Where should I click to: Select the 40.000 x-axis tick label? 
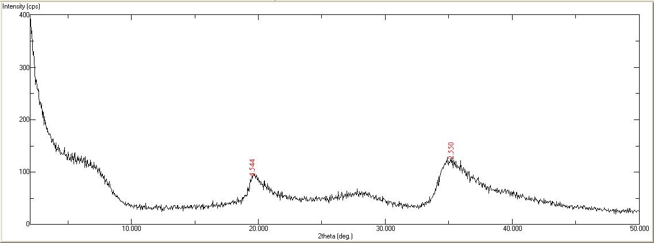pyautogui.click(x=512, y=229)
